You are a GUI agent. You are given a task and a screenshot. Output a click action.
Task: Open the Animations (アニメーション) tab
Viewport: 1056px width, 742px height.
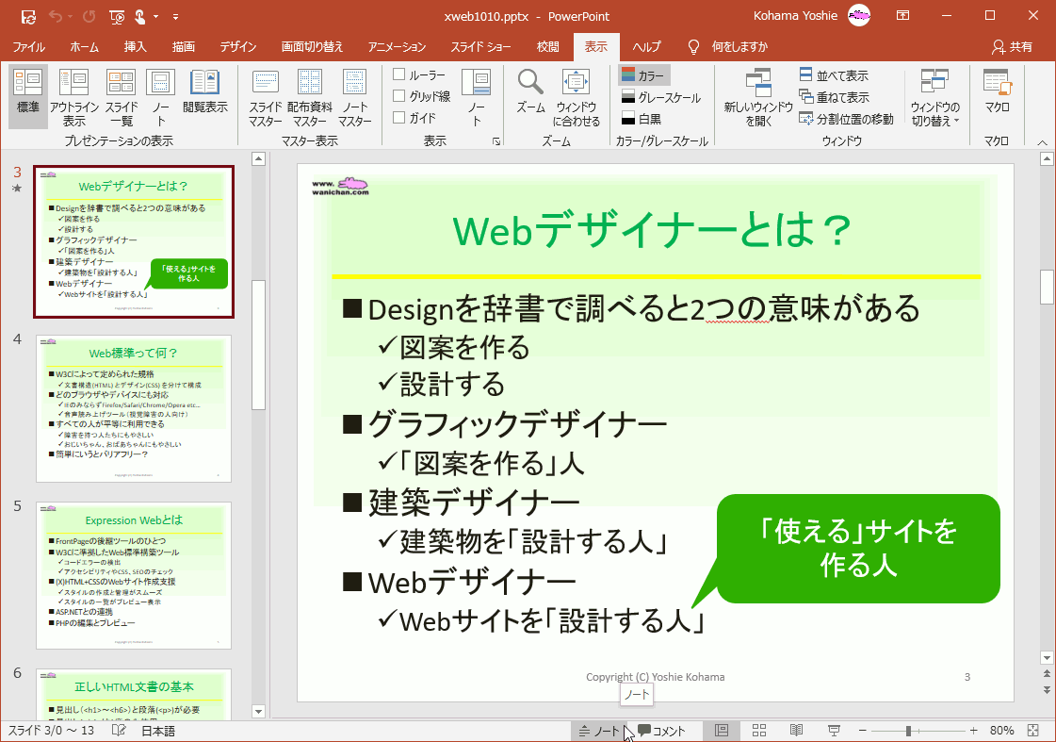(397, 46)
